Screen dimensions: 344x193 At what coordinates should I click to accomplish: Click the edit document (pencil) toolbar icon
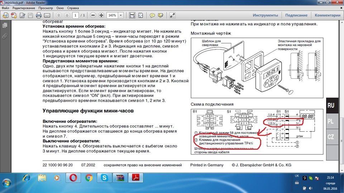pyautogui.click(x=22, y=15)
